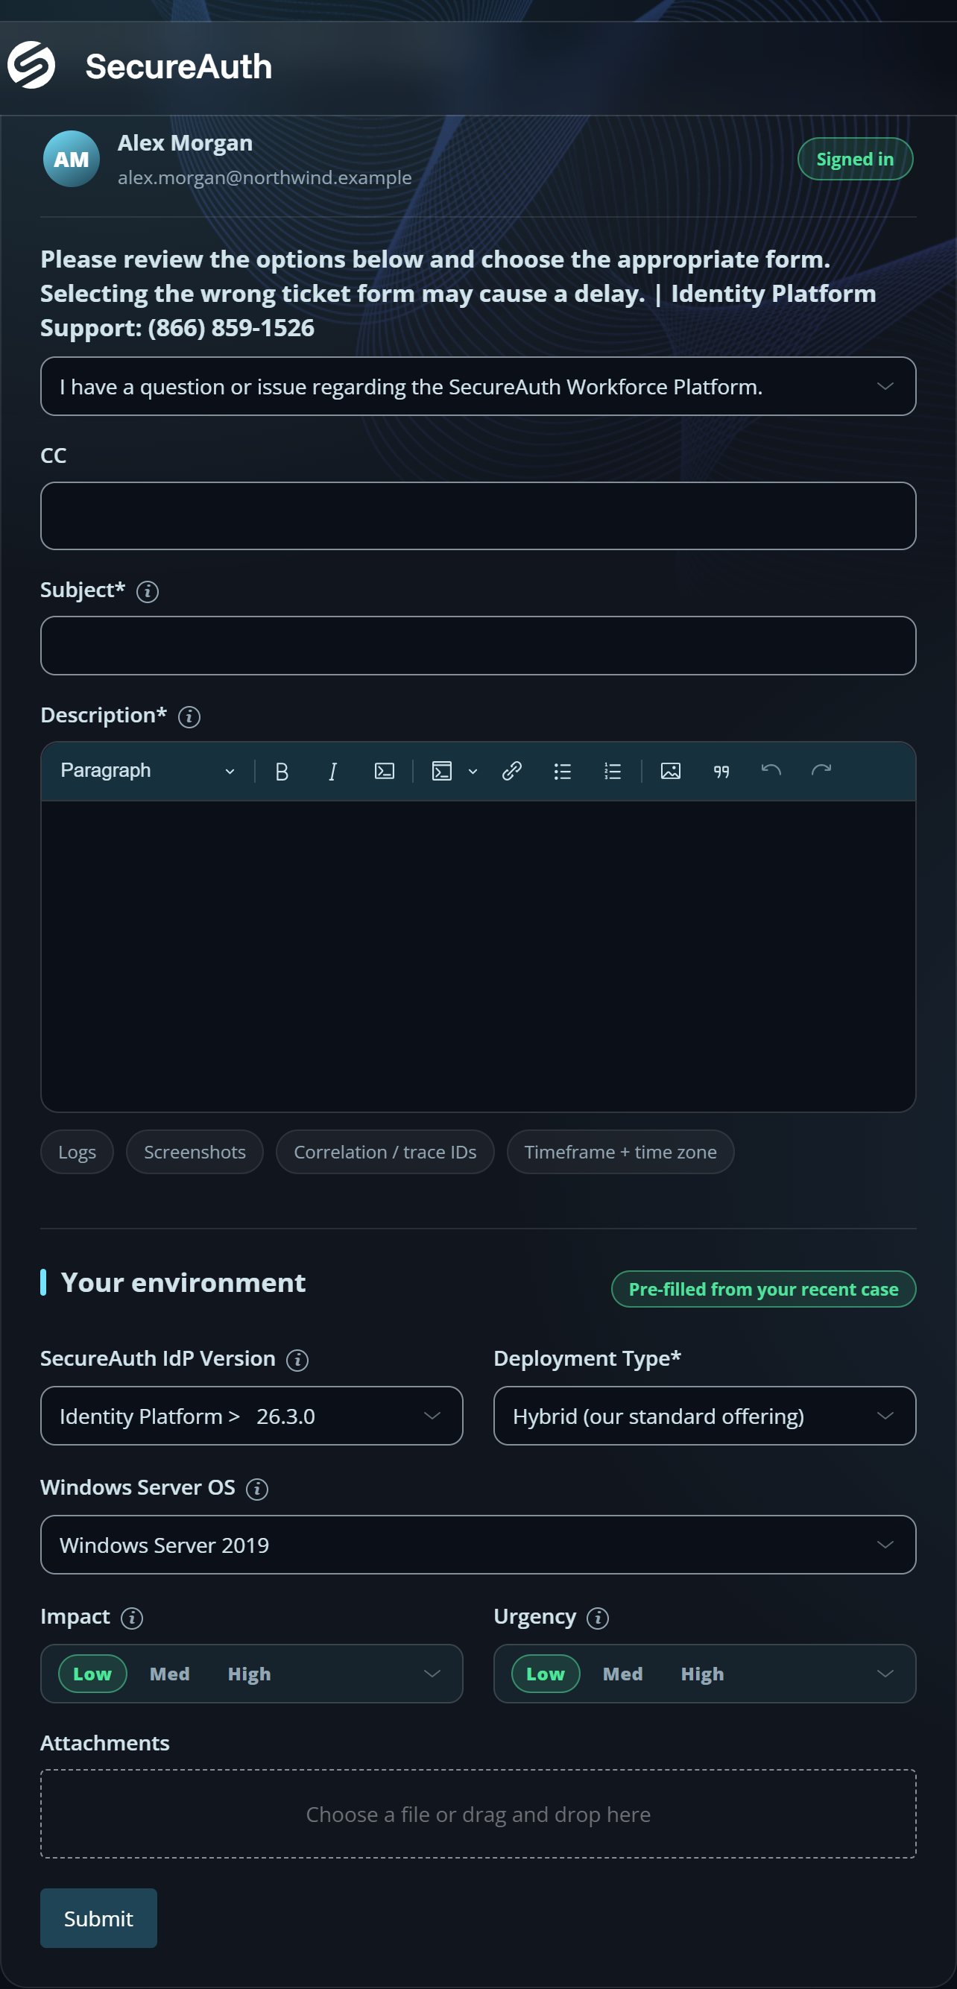This screenshot has width=957, height=1989.
Task: Click the Screenshots suggestion chip
Action: click(195, 1152)
